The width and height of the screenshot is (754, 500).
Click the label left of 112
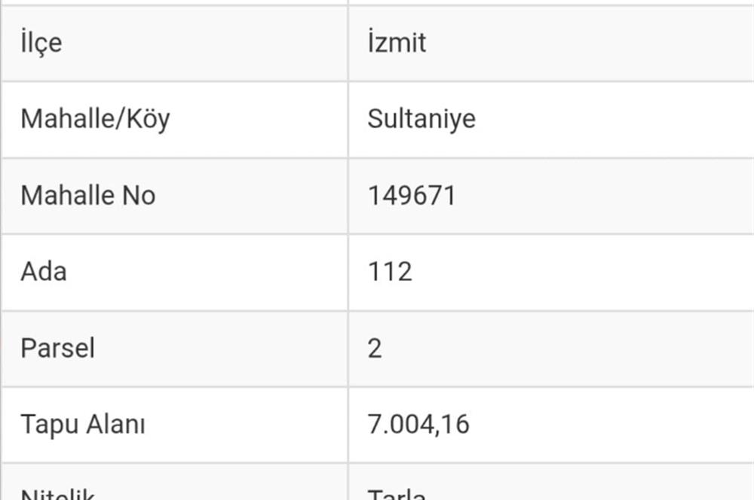pyautogui.click(x=44, y=272)
